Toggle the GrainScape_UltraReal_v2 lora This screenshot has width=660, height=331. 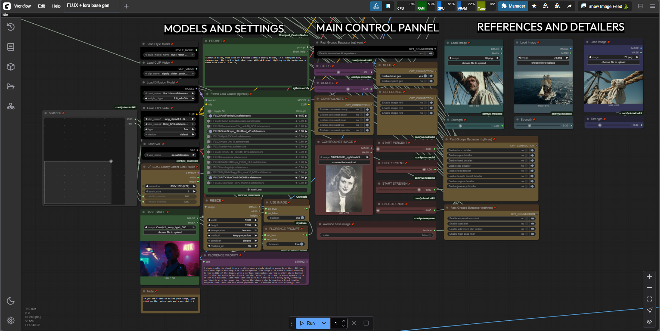210,131
